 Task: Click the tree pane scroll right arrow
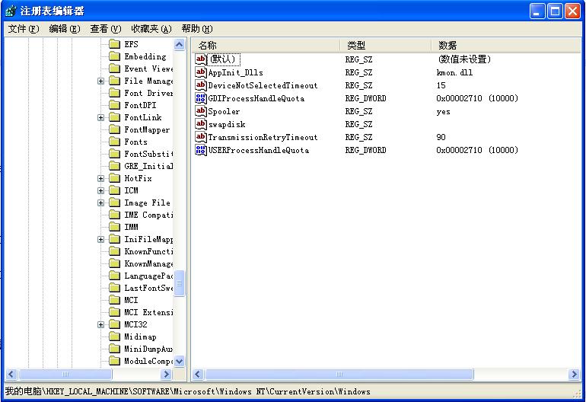[167, 374]
